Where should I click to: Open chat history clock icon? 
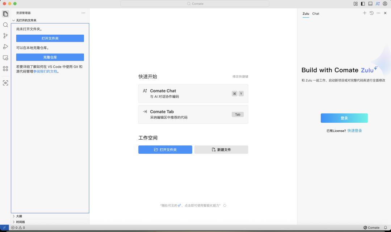[x=371, y=13]
